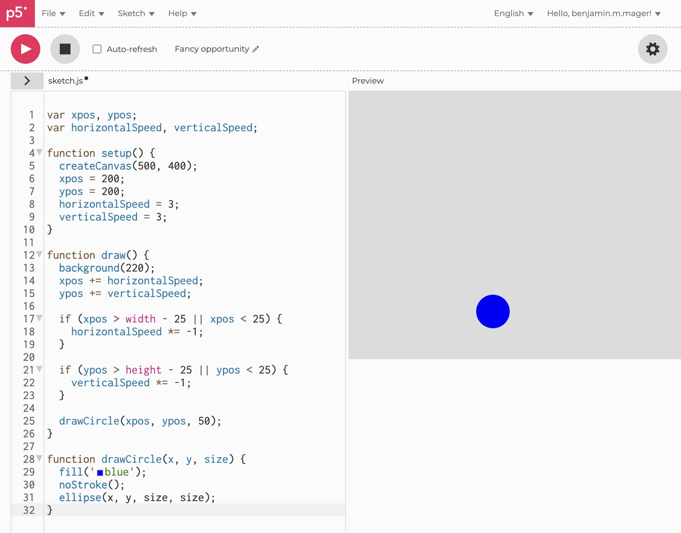Stop the running sketch
Image resolution: width=681 pixels, height=533 pixels.
[x=65, y=49]
